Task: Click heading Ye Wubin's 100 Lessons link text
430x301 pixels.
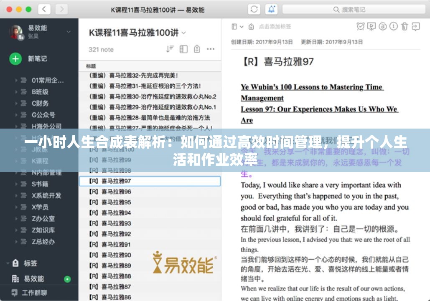Action: (312, 93)
